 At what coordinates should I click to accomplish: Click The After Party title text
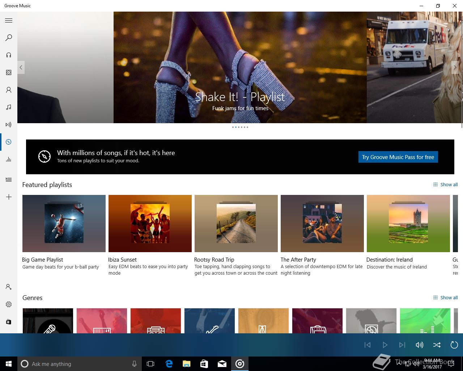point(298,260)
